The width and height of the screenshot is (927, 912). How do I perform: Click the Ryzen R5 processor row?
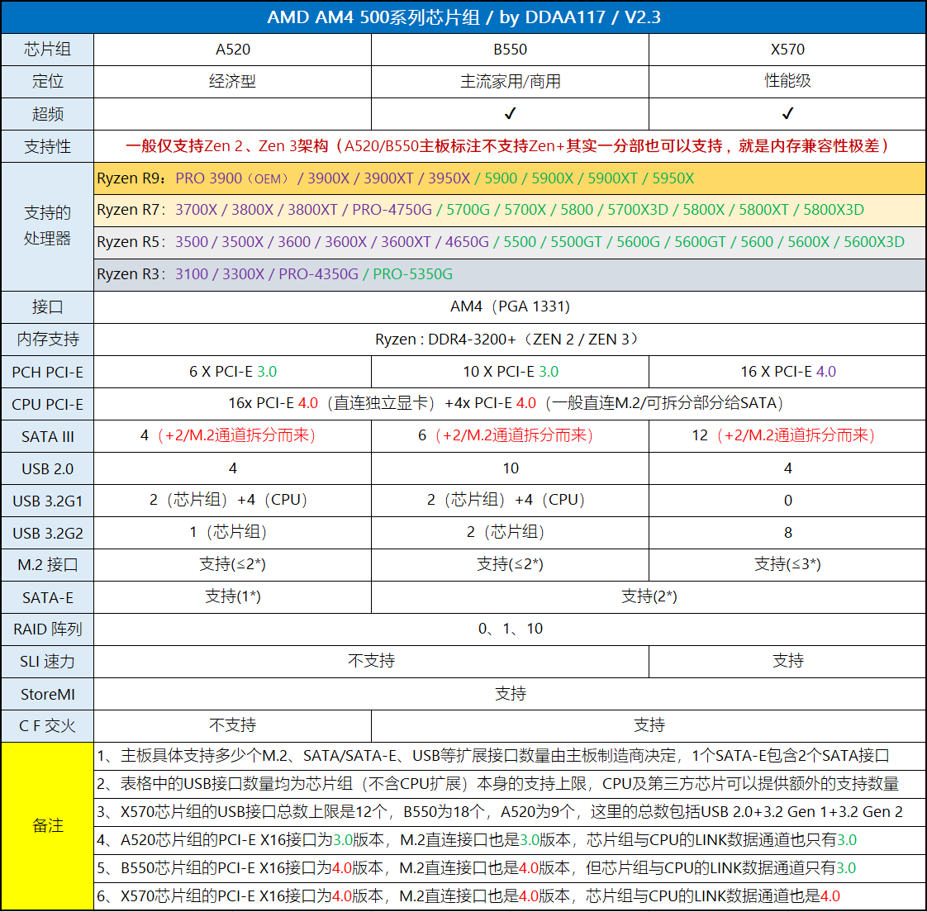[x=510, y=242]
